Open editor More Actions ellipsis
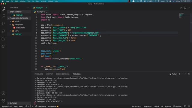 [x=189, y=8]
